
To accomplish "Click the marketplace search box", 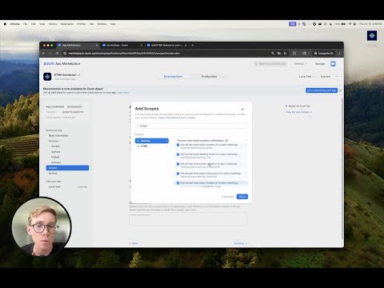I will (270, 64).
